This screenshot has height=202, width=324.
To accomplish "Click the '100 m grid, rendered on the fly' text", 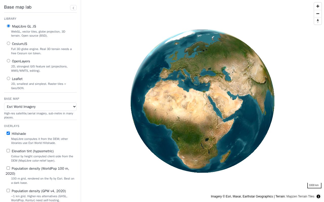I will click(43, 181).
